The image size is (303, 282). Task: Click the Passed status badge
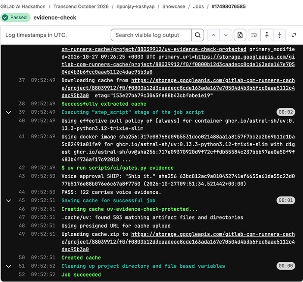[x=15, y=18]
